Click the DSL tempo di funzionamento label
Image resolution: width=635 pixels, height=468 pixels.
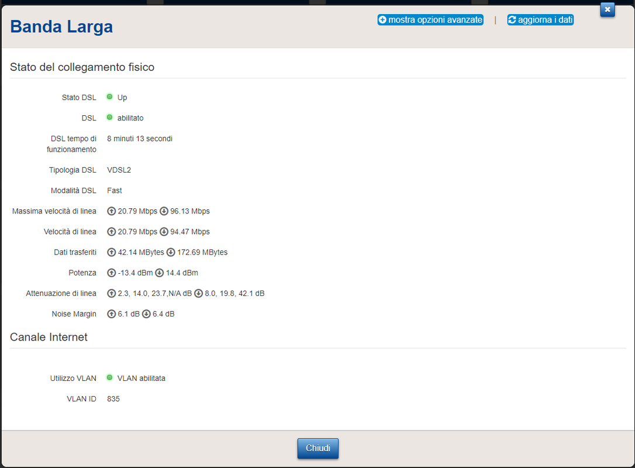(72, 144)
